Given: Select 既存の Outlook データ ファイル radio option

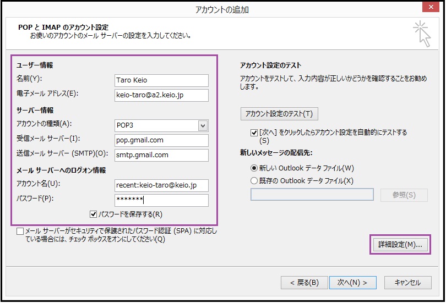Looking at the screenshot, I should [x=254, y=180].
